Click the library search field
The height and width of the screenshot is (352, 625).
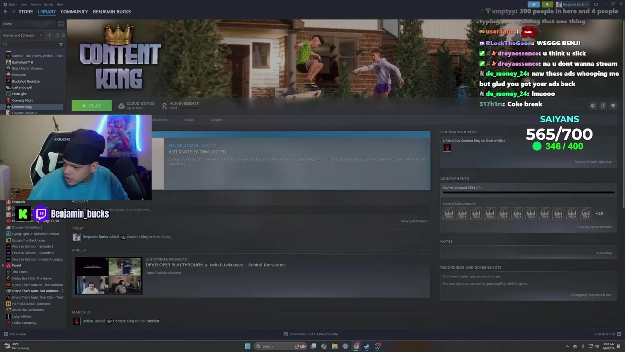click(29, 44)
